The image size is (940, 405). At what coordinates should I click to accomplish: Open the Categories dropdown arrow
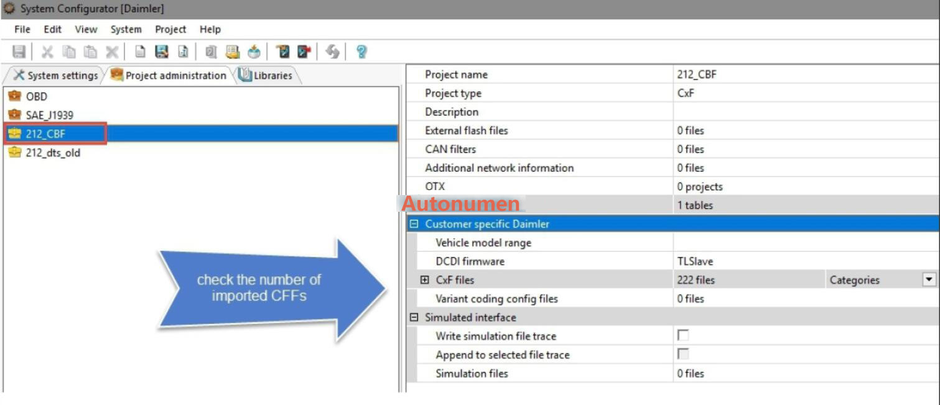(929, 280)
